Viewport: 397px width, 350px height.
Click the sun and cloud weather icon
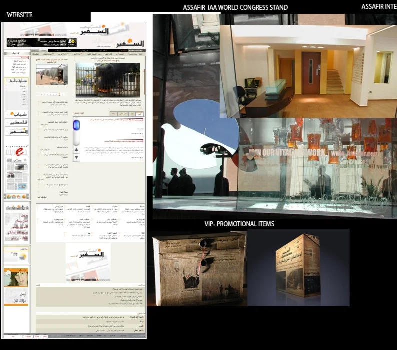pos(23,257)
